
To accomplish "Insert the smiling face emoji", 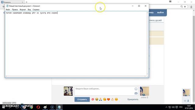I will tap(116, 99).
